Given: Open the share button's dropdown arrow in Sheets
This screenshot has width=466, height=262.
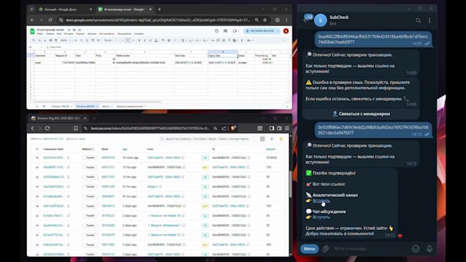Looking at the screenshot, I should click(278, 31).
